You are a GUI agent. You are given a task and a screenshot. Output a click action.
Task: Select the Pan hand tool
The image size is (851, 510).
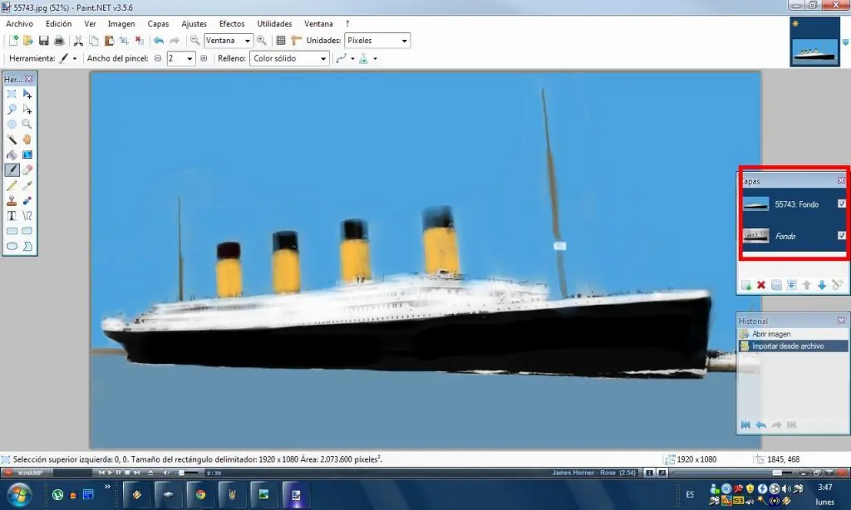[x=27, y=140]
